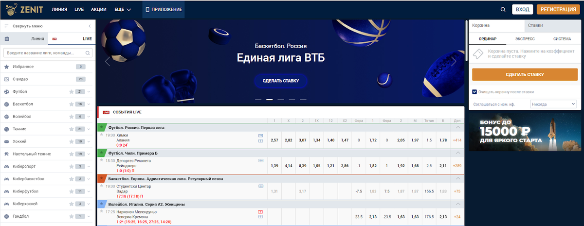Click the Регистрация button
Image resolution: width=584 pixels, height=226 pixels.
coord(558,9)
